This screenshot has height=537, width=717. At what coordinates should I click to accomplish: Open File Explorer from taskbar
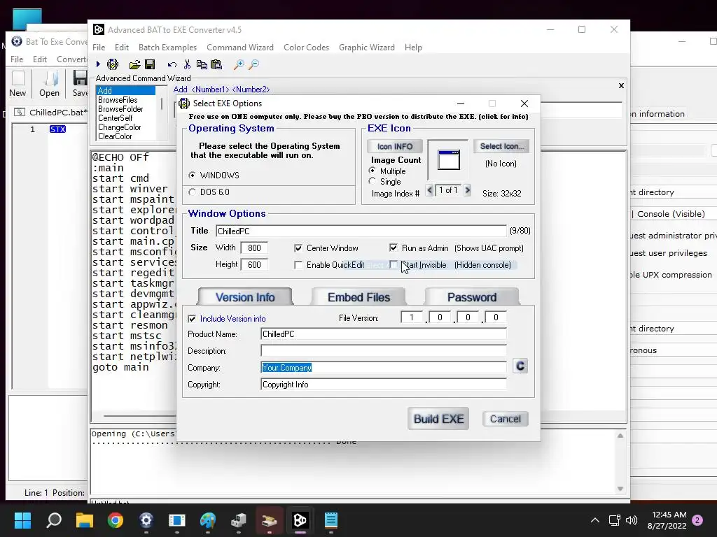[x=85, y=520]
